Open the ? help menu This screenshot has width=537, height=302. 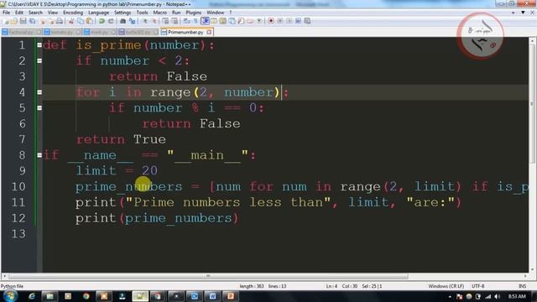[231, 13]
